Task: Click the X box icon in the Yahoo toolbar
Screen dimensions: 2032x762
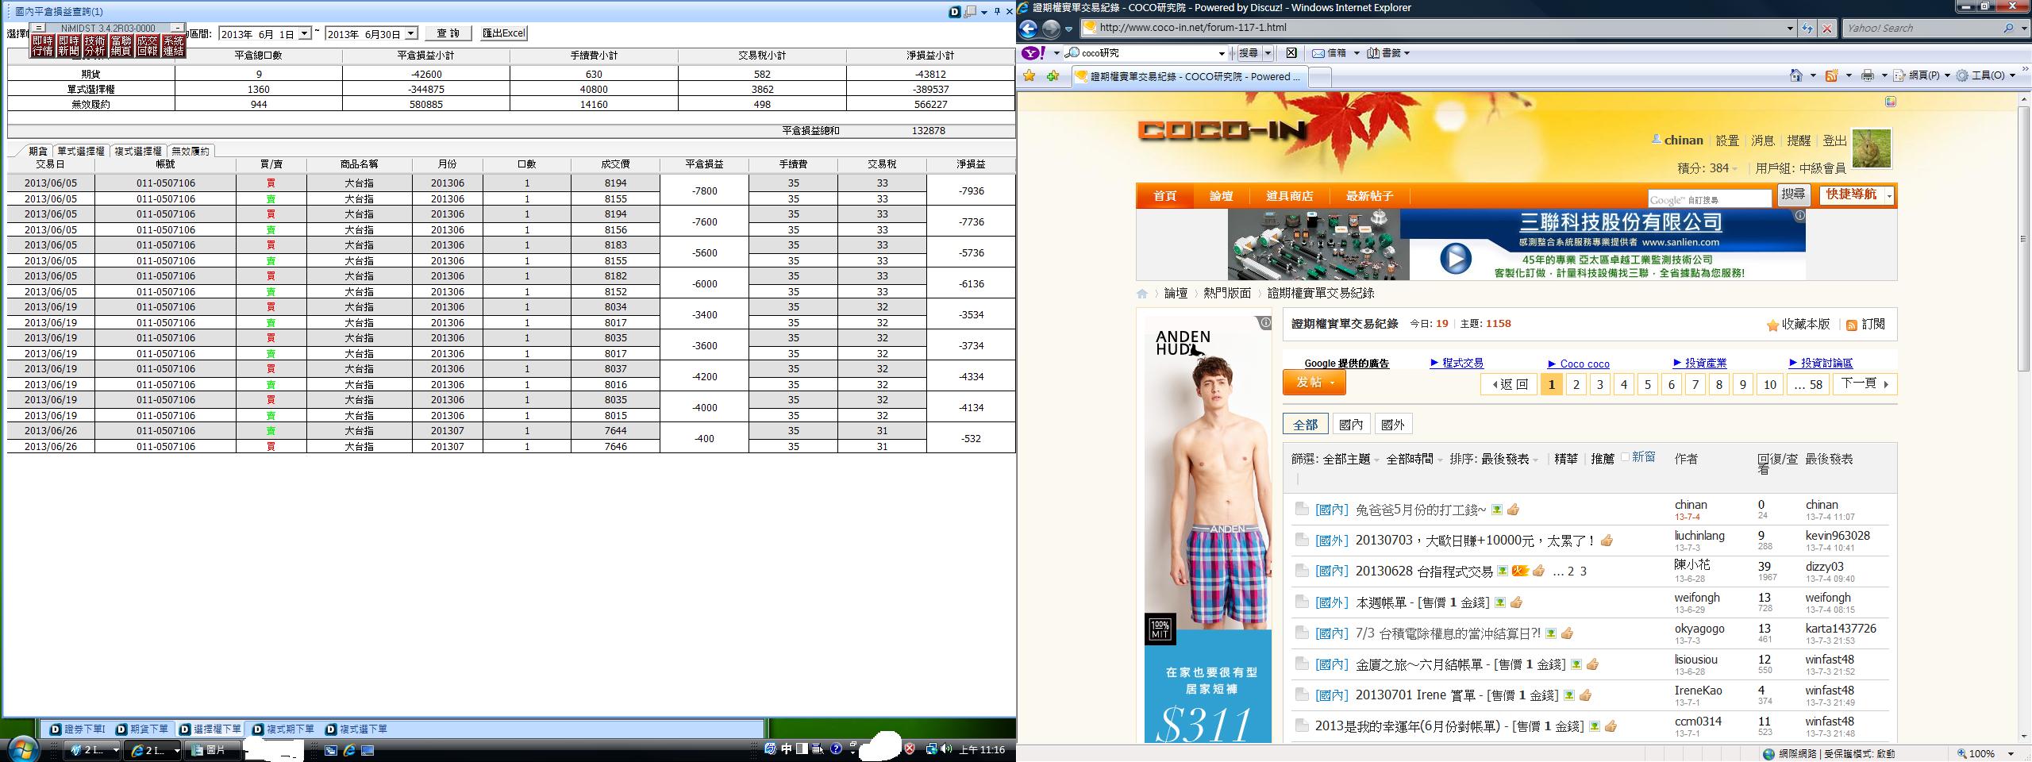Action: [x=1291, y=53]
